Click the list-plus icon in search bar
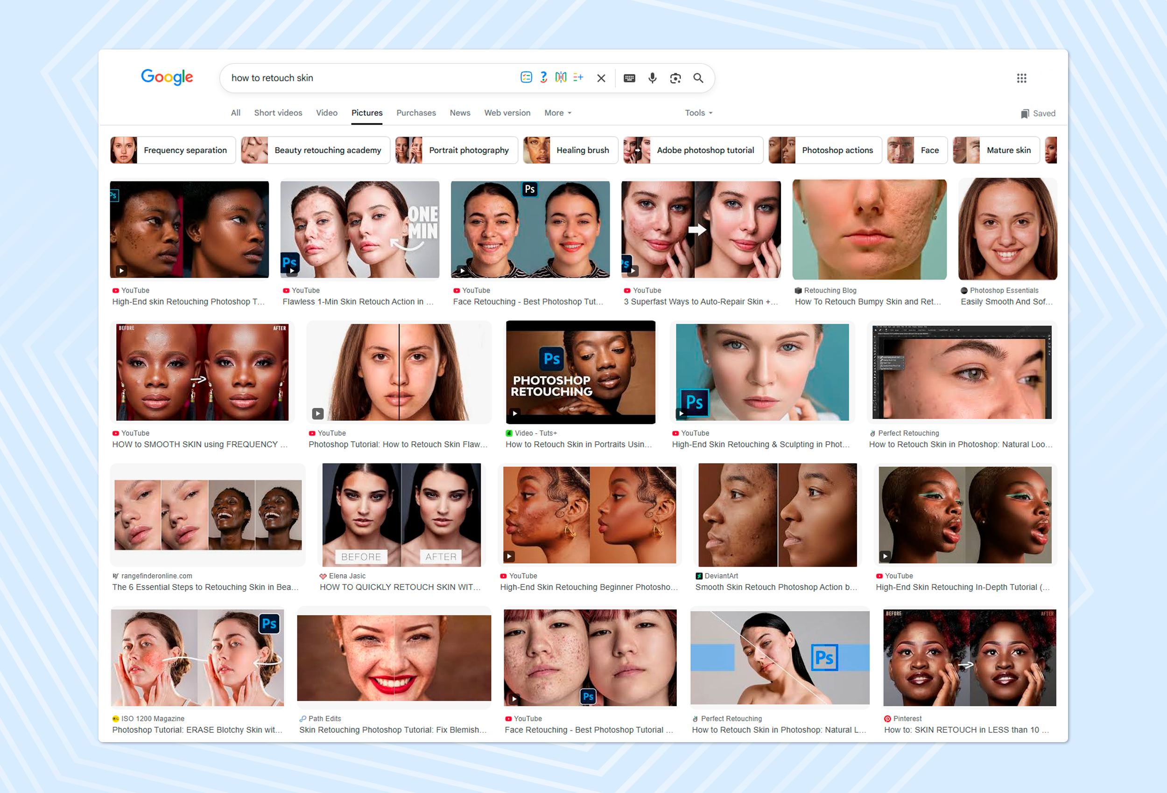This screenshot has height=793, width=1167. 578,77
